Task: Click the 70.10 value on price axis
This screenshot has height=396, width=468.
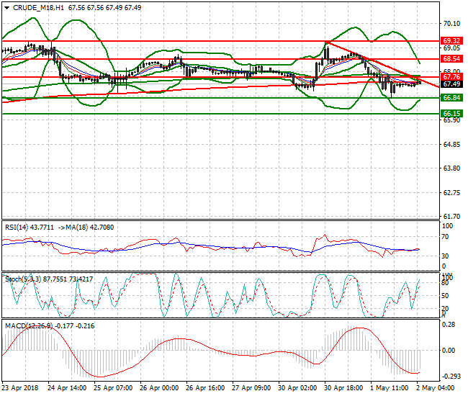Action: [451, 24]
